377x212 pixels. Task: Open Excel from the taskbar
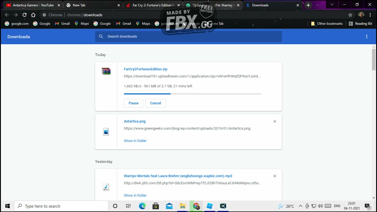pyautogui.click(x=223, y=206)
